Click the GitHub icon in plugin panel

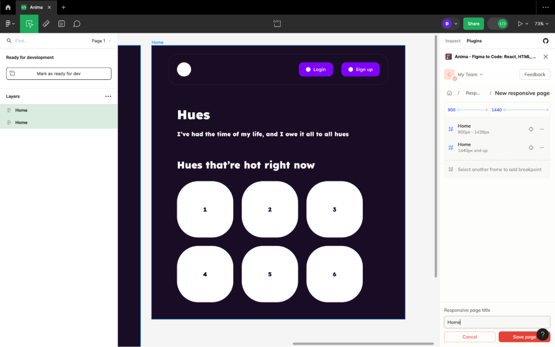[x=546, y=41]
